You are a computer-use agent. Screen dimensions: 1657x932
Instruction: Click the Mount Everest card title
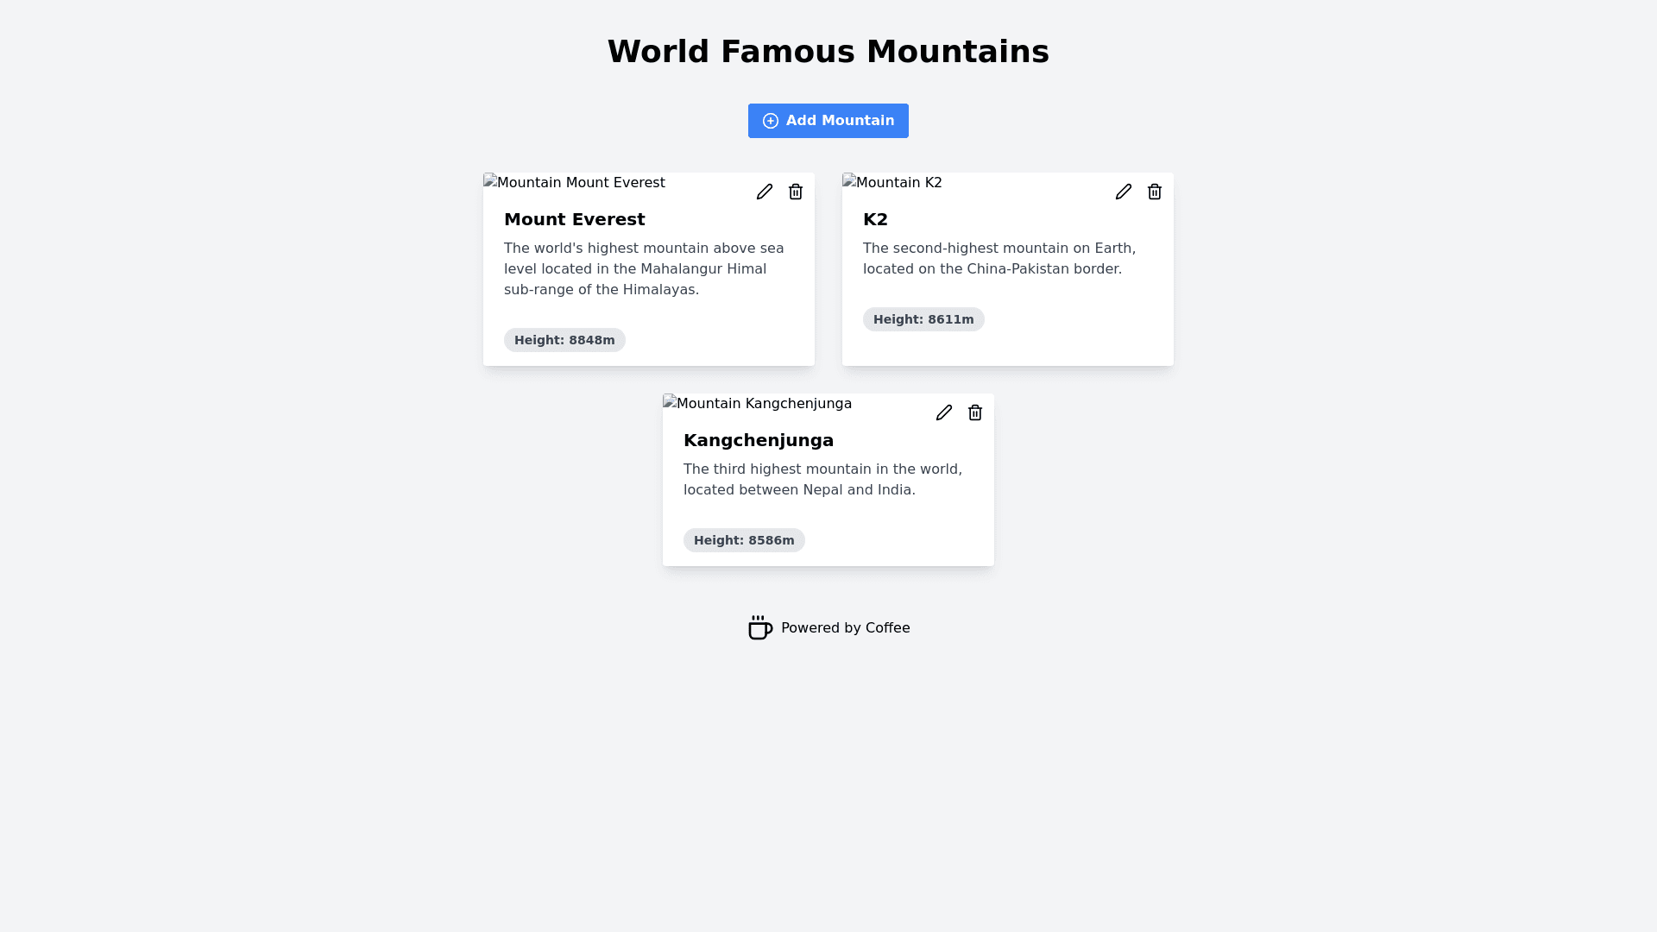(575, 219)
